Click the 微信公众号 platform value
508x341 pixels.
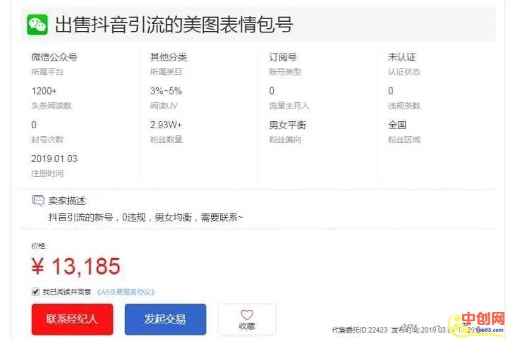point(54,57)
